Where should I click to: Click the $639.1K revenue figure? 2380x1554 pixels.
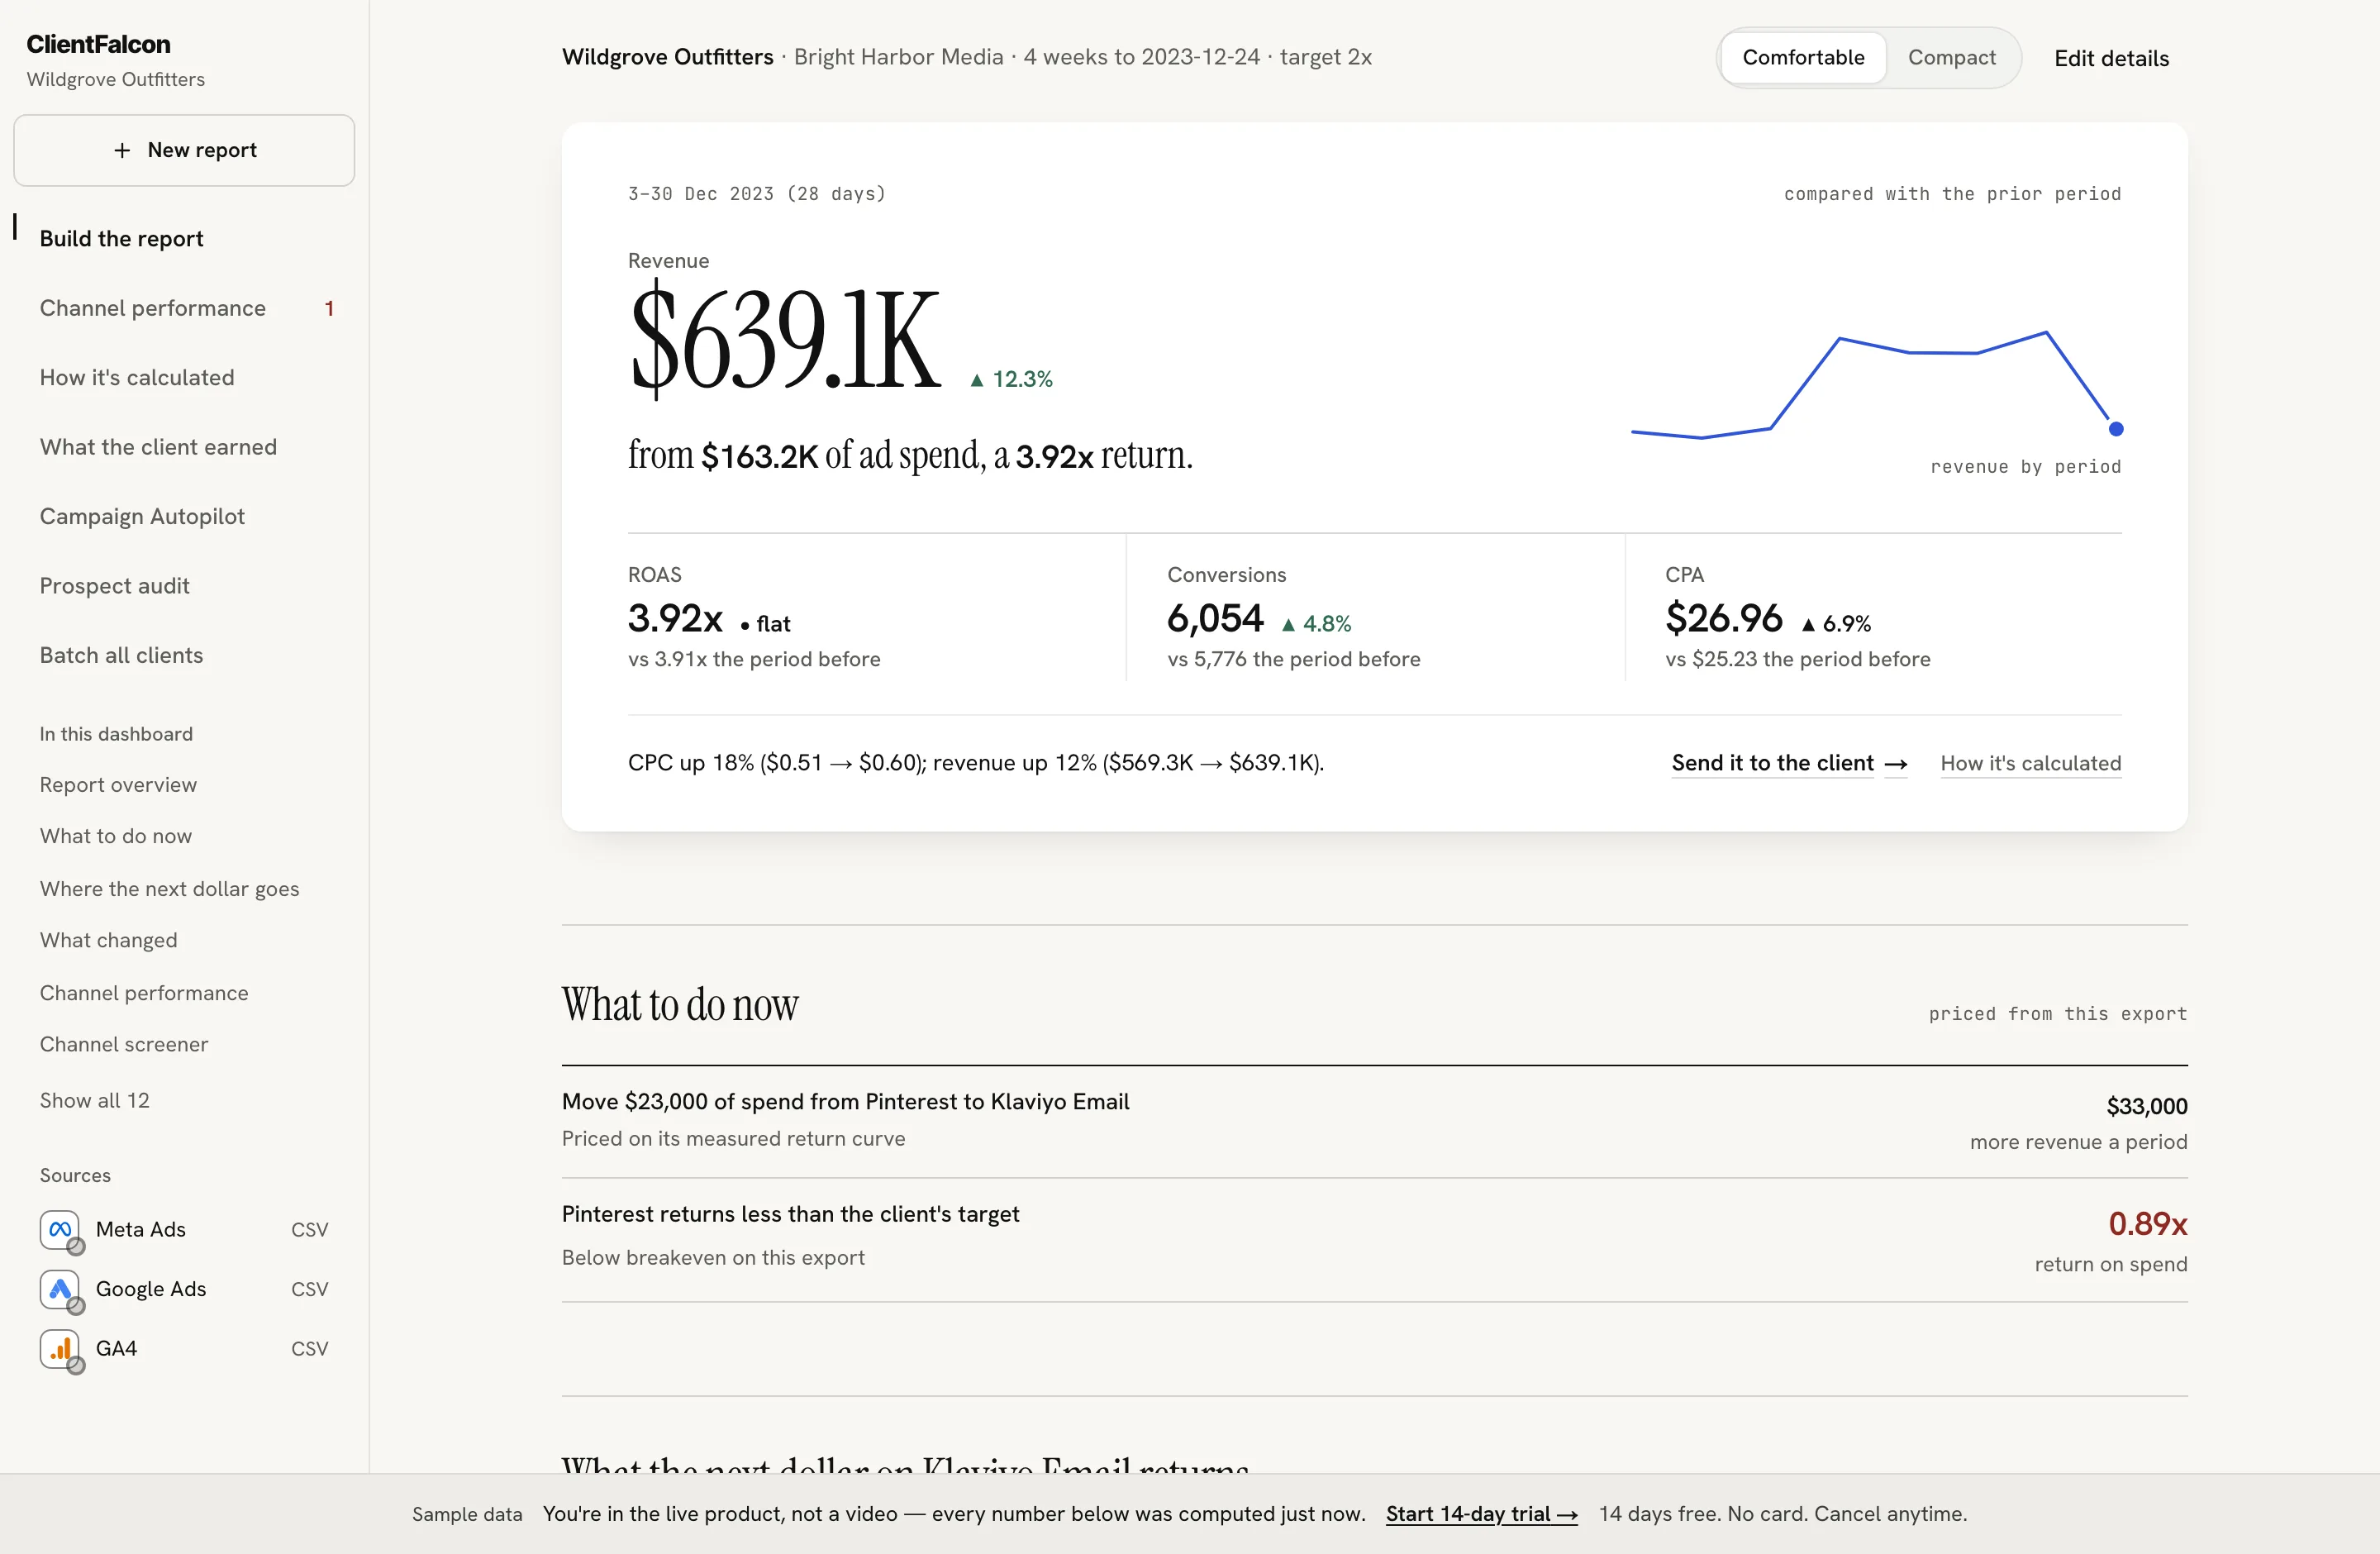(x=784, y=339)
